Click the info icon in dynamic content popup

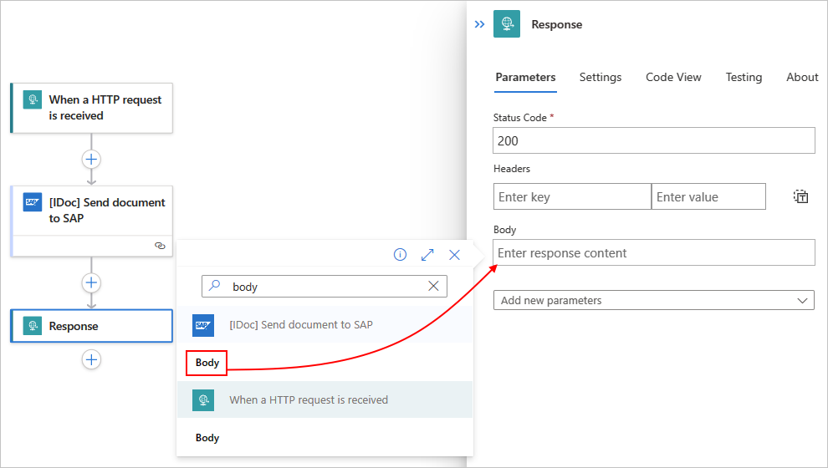(x=401, y=255)
